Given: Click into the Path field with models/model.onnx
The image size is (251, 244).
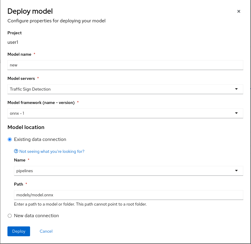Looking at the screenshot, I should coord(128,195).
